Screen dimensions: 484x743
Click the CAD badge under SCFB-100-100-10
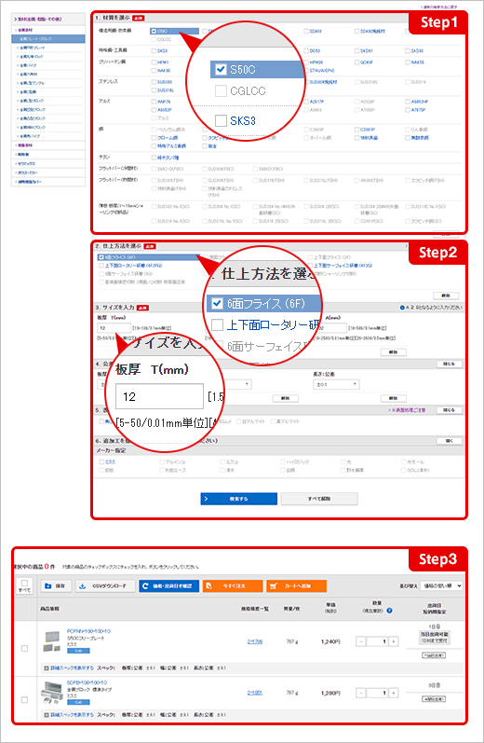point(78,702)
